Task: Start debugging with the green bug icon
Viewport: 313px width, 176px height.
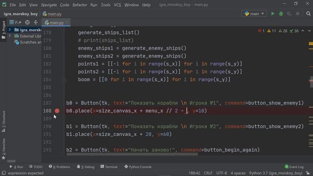Action: pyautogui.click(x=281, y=14)
